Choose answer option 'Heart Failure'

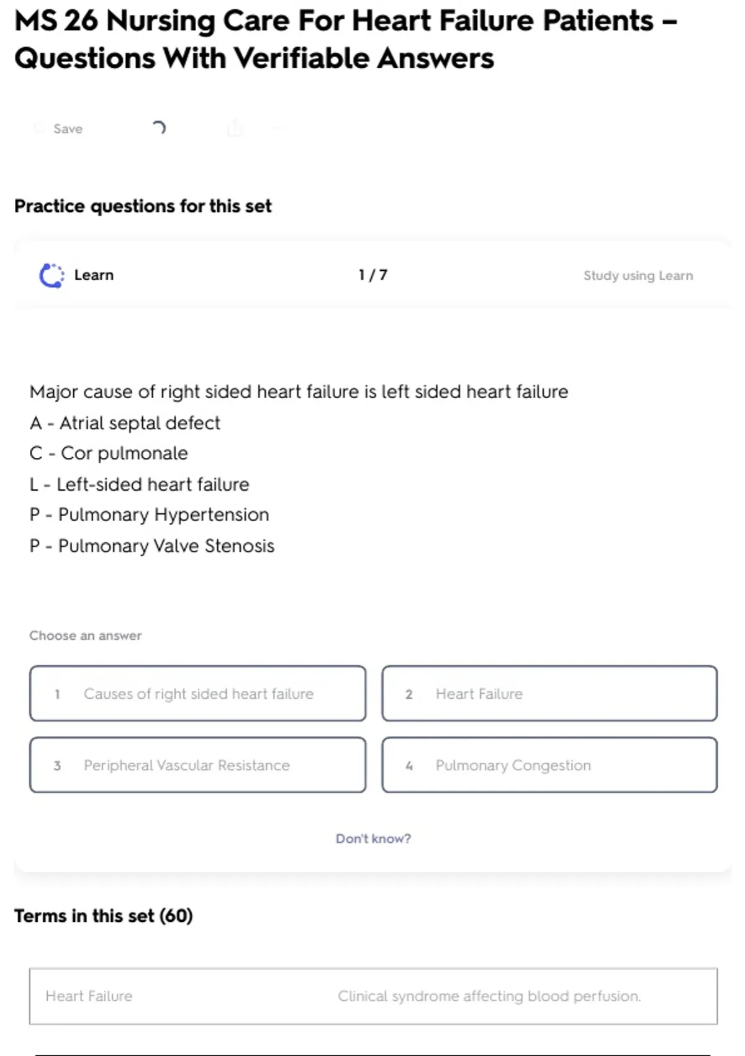coord(549,693)
